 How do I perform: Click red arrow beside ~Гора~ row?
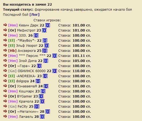click(5, 66)
